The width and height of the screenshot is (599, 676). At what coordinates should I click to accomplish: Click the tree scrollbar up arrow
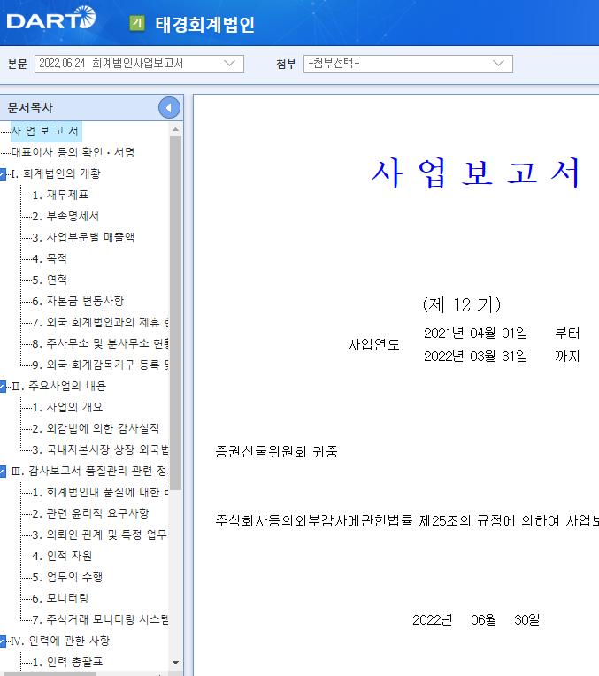[x=175, y=129]
